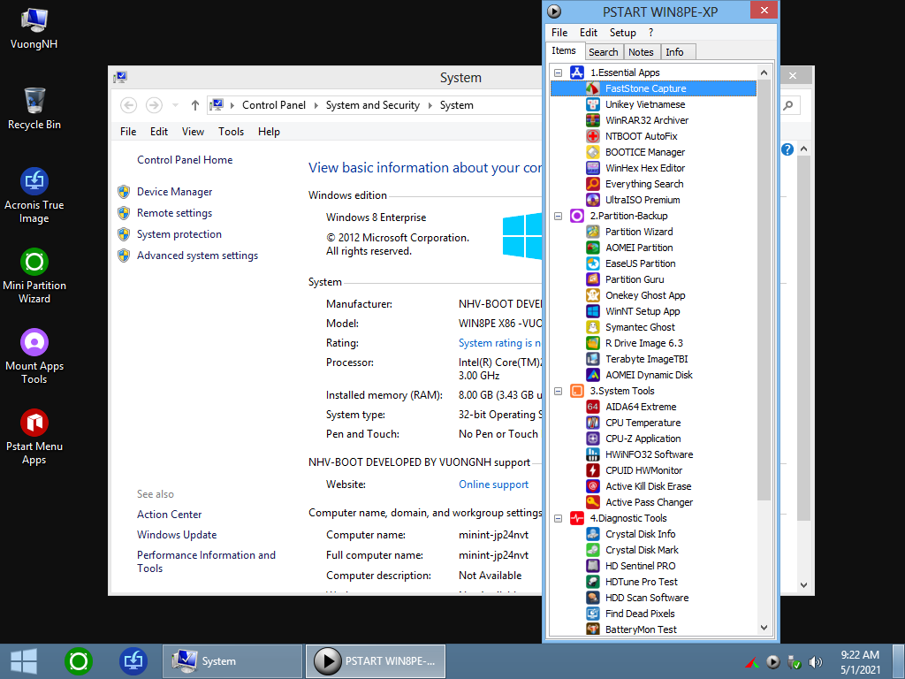Viewport: 905px width, 679px height.
Task: Open recent locations dropdown in System window
Action: point(175,105)
